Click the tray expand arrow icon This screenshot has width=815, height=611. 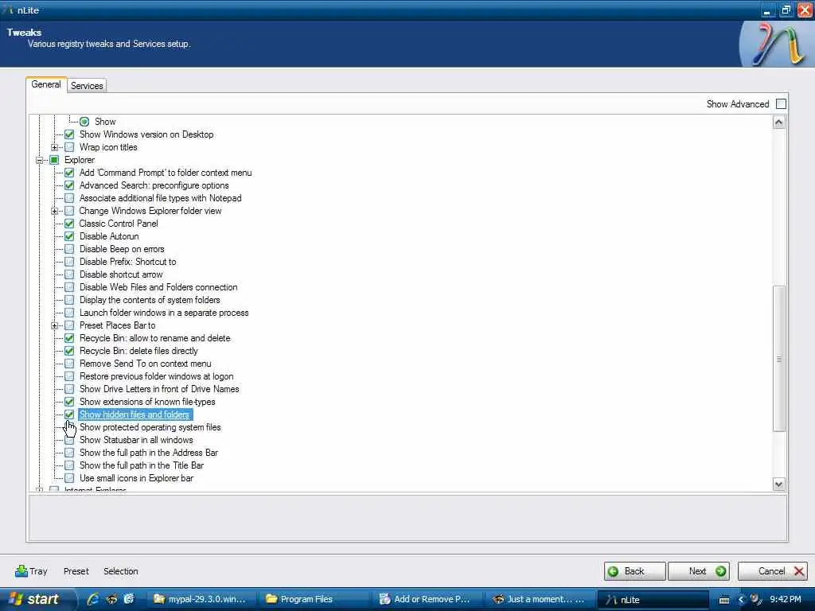click(741, 600)
